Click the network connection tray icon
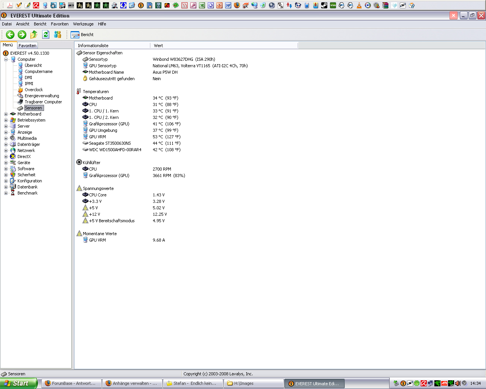486x389 pixels. coord(430,383)
